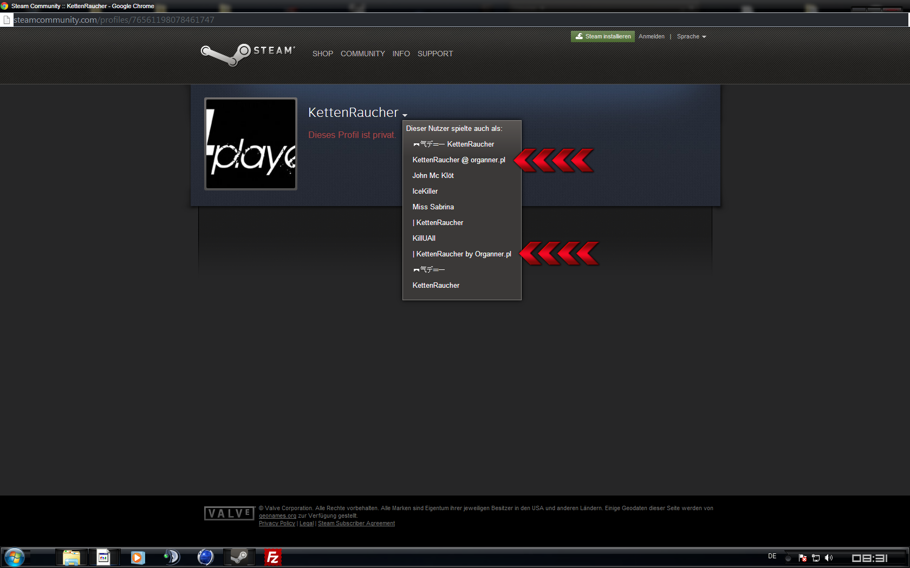Select last alias 'KettenRaucher' in list
The image size is (910, 568).
pyautogui.click(x=435, y=285)
